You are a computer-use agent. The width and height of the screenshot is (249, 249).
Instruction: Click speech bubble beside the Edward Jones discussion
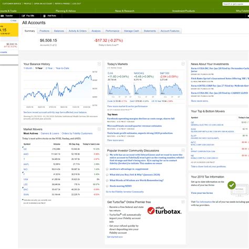(107, 155)
